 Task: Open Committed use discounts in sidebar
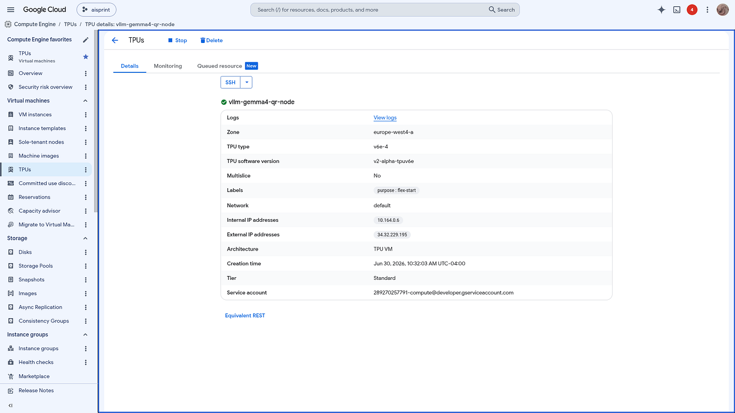47,183
